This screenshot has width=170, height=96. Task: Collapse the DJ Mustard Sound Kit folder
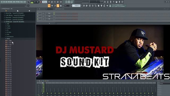tap(14, 22)
